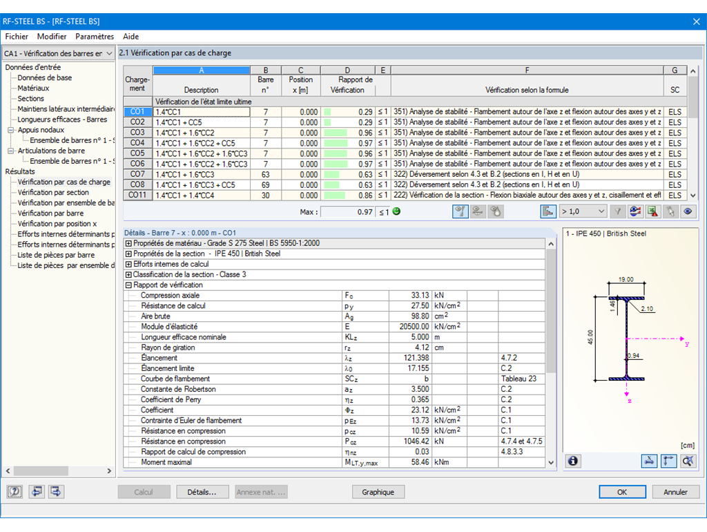Click the section info icon
Image resolution: width=707 pixels, height=532 pixels.
572,461
